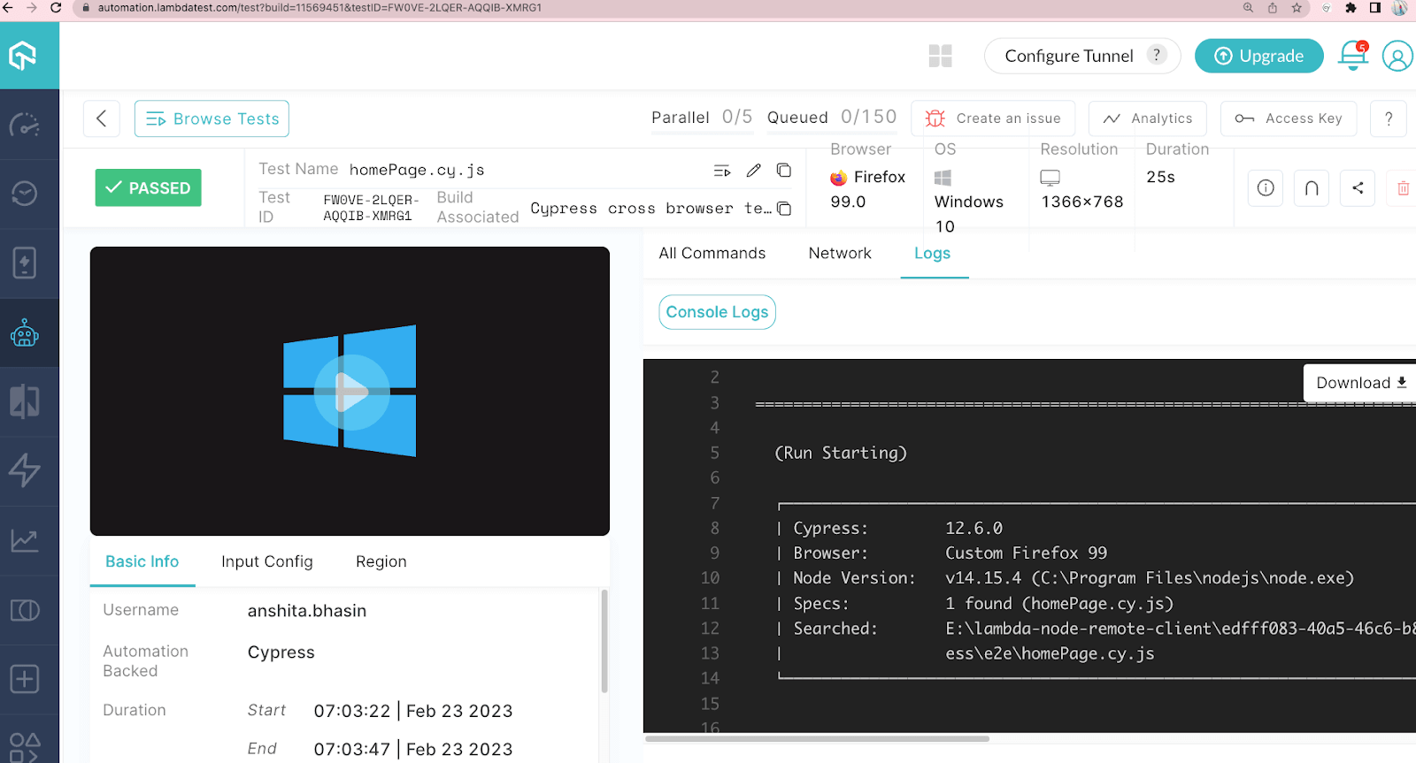Image resolution: width=1416 pixels, height=763 pixels.
Task: Reload the page in browser toolbar
Action: (56, 8)
